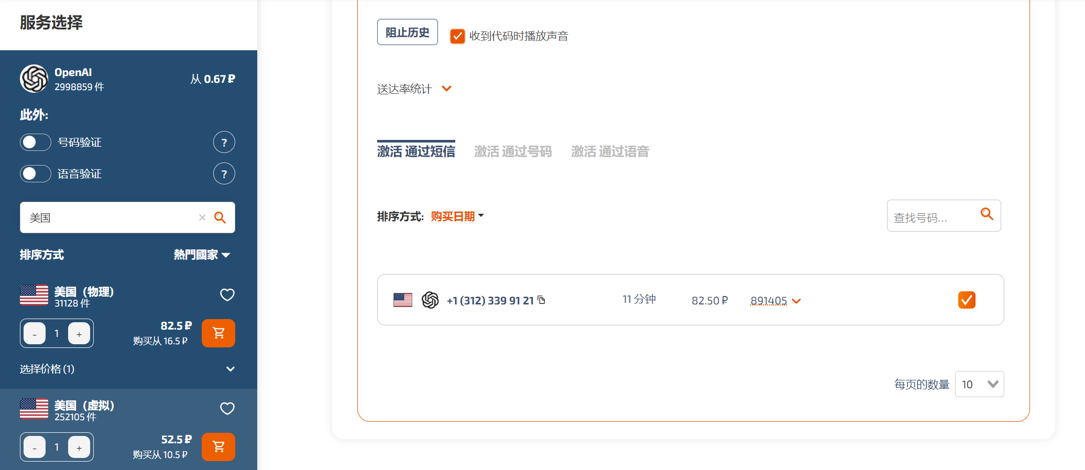Increase quantity for 美国 (物理)
This screenshot has height=470, width=1085.
click(79, 334)
